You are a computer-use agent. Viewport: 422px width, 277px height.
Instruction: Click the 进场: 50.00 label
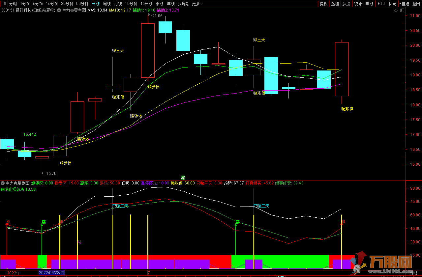(110, 183)
